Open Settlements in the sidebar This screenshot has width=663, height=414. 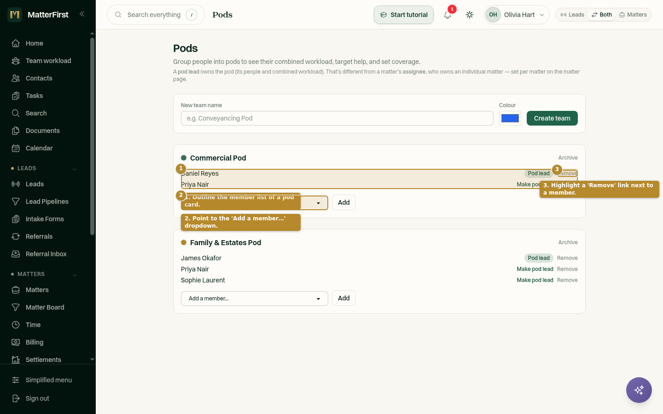[x=44, y=359]
